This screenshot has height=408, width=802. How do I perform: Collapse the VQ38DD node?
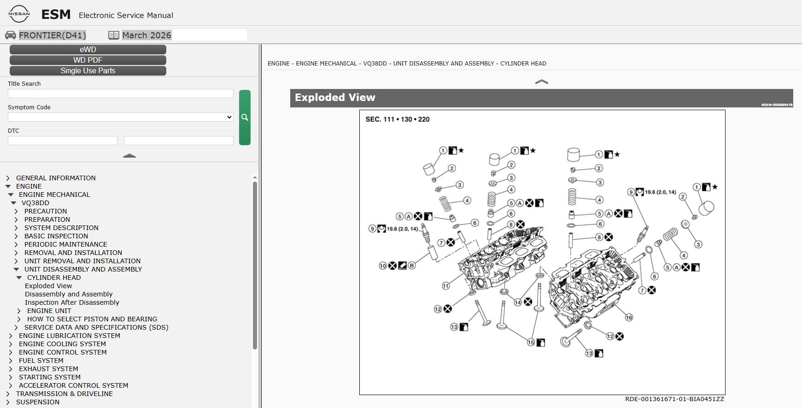click(13, 203)
